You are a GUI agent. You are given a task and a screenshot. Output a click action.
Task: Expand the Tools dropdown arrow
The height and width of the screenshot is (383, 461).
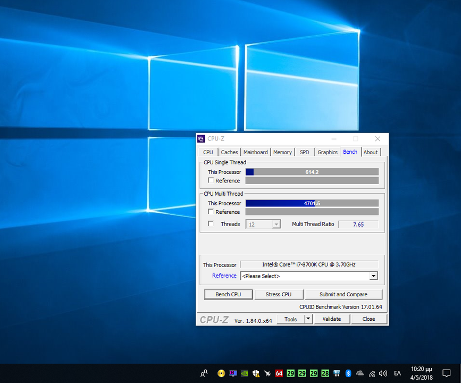click(308, 319)
